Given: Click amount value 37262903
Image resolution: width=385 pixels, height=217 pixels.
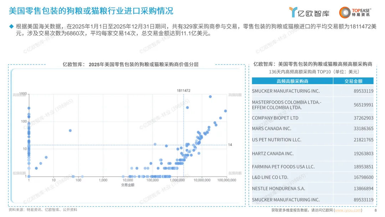Looking at the screenshot, I should click(x=363, y=118).
